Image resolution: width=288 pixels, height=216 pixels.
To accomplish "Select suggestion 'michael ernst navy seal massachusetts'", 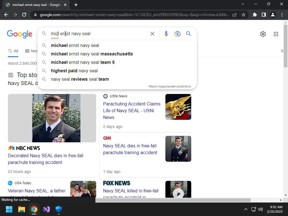I will tap(117, 54).
